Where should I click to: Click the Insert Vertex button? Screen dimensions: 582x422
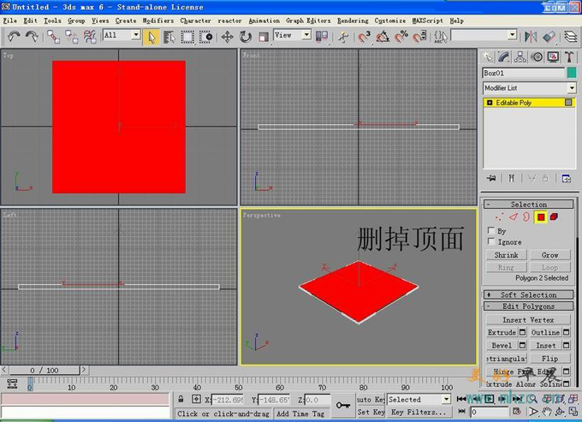528,319
